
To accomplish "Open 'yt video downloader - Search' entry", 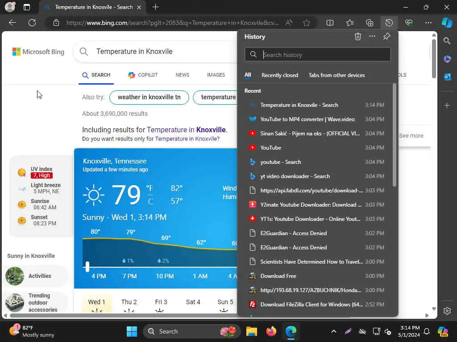I will 317,176.
